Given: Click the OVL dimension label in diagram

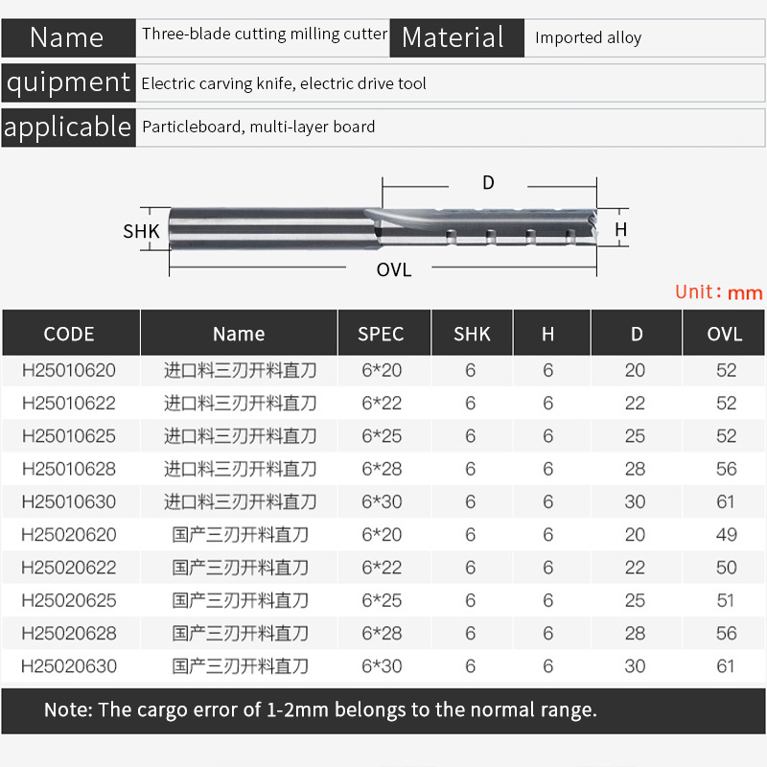Looking at the screenshot, I should 393,270.
